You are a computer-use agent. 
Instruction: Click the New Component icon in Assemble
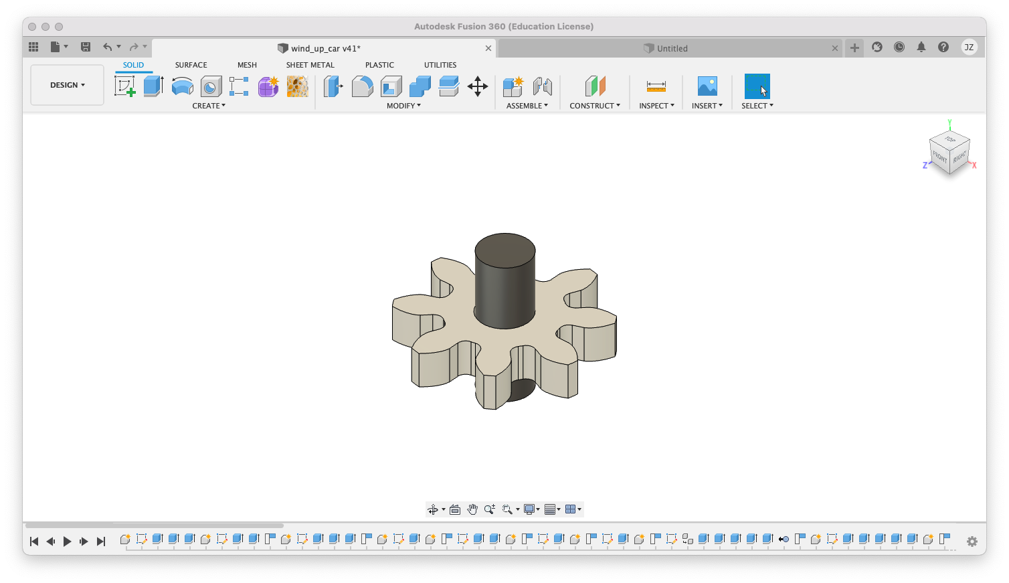click(513, 86)
